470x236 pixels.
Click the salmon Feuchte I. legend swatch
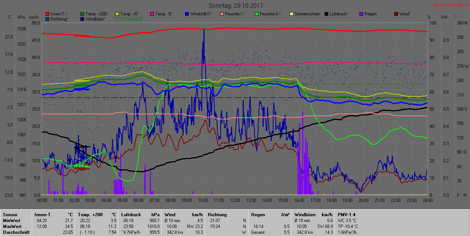click(221, 14)
